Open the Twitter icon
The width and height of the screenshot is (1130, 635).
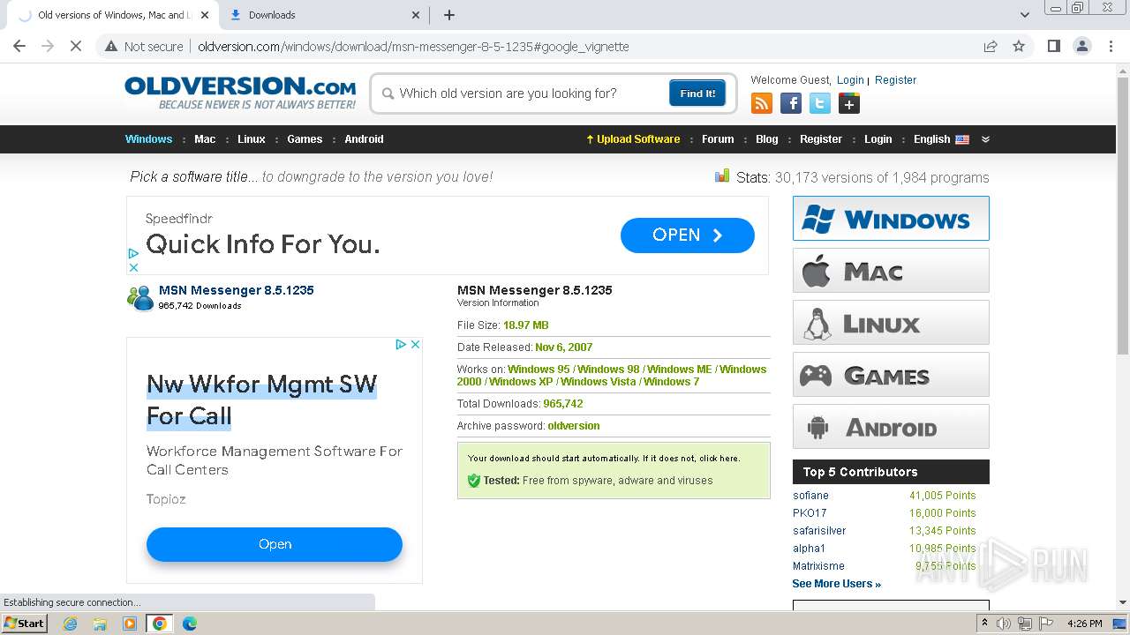[820, 104]
